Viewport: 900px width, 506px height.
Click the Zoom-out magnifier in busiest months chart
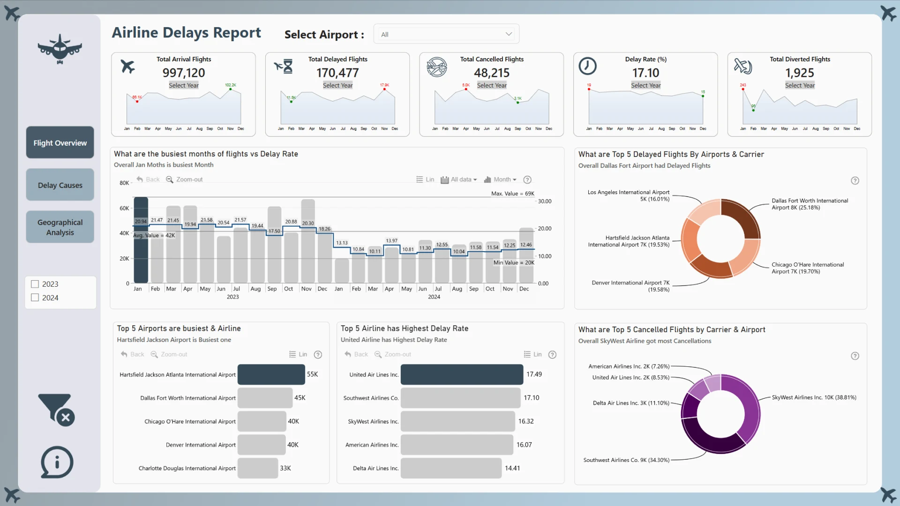tap(170, 179)
